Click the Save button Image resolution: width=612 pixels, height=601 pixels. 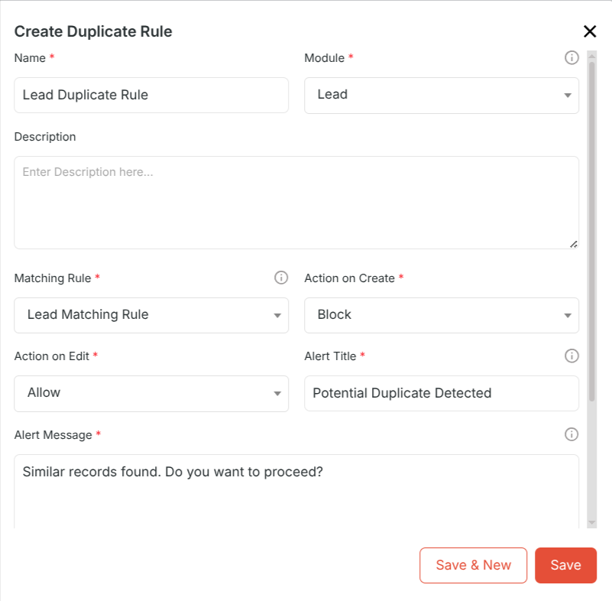coord(565,565)
